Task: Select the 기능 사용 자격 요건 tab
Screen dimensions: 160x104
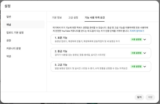Action: pyautogui.click(x=95, y=18)
